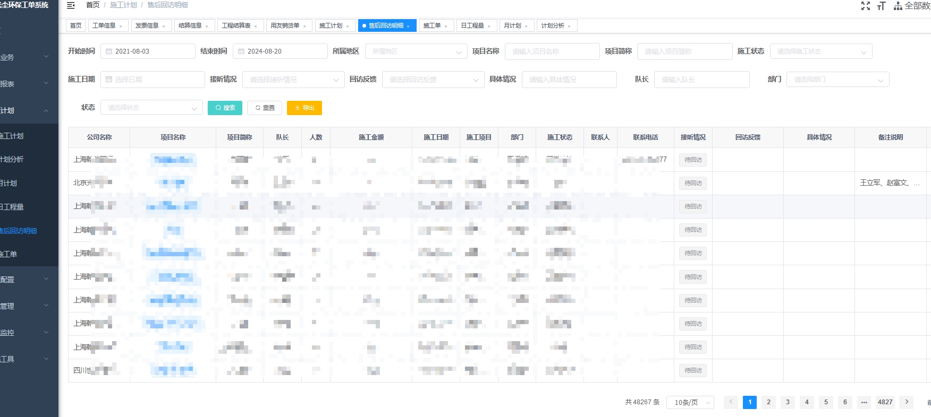This screenshot has height=417, width=931.
Task: Go to next page arrow
Action: coord(907,402)
